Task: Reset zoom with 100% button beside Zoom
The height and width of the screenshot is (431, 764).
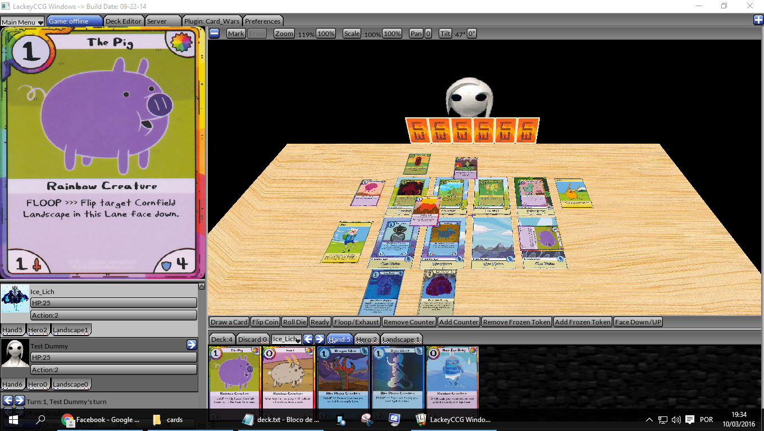Action: 326,33
